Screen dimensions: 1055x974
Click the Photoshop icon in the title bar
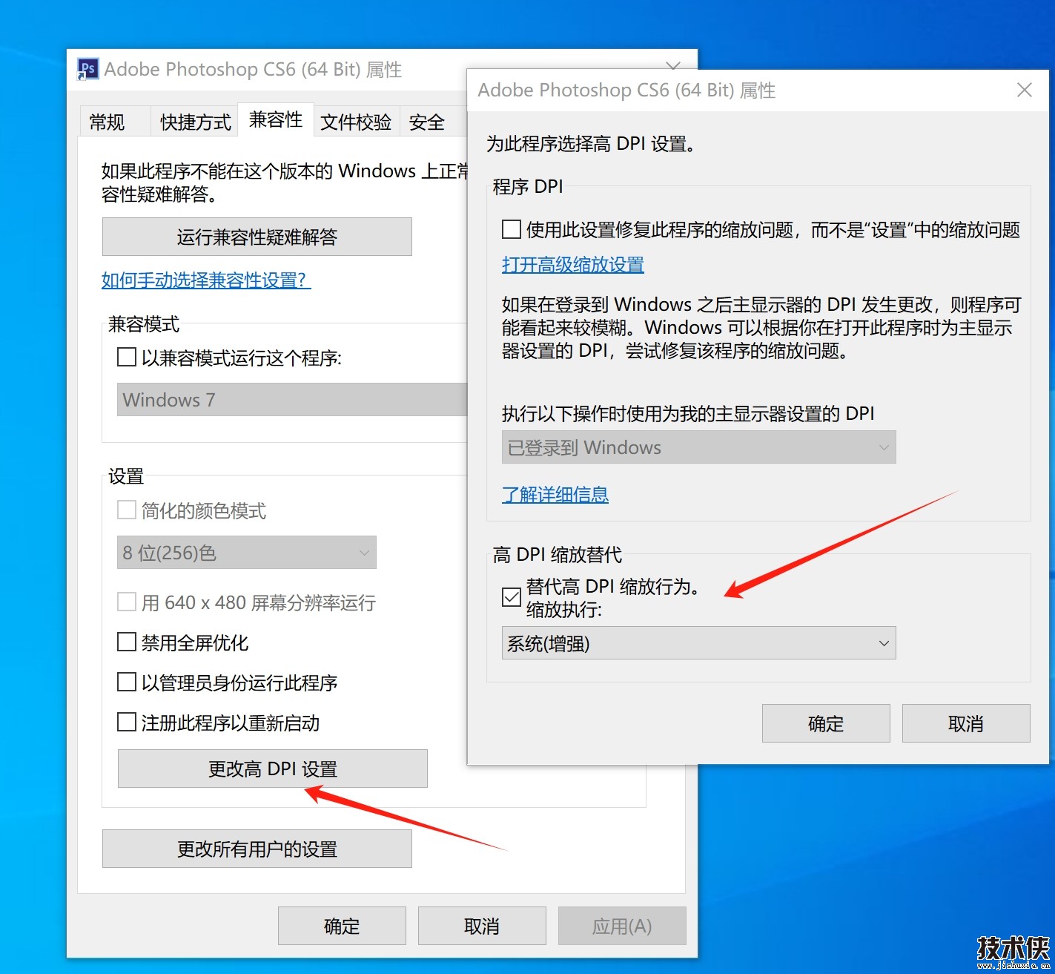coord(88,69)
